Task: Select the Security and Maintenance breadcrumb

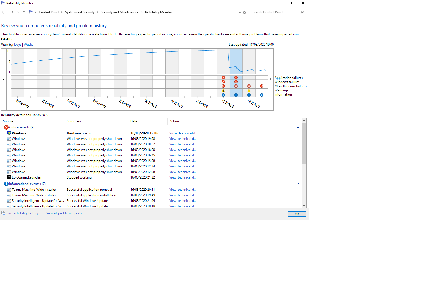Action: pos(120,12)
